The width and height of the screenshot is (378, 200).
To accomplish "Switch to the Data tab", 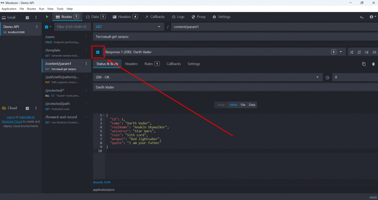I will coord(95,17).
